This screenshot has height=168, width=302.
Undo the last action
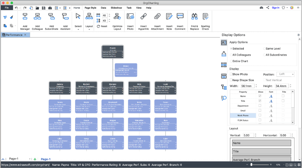pos(16,8)
